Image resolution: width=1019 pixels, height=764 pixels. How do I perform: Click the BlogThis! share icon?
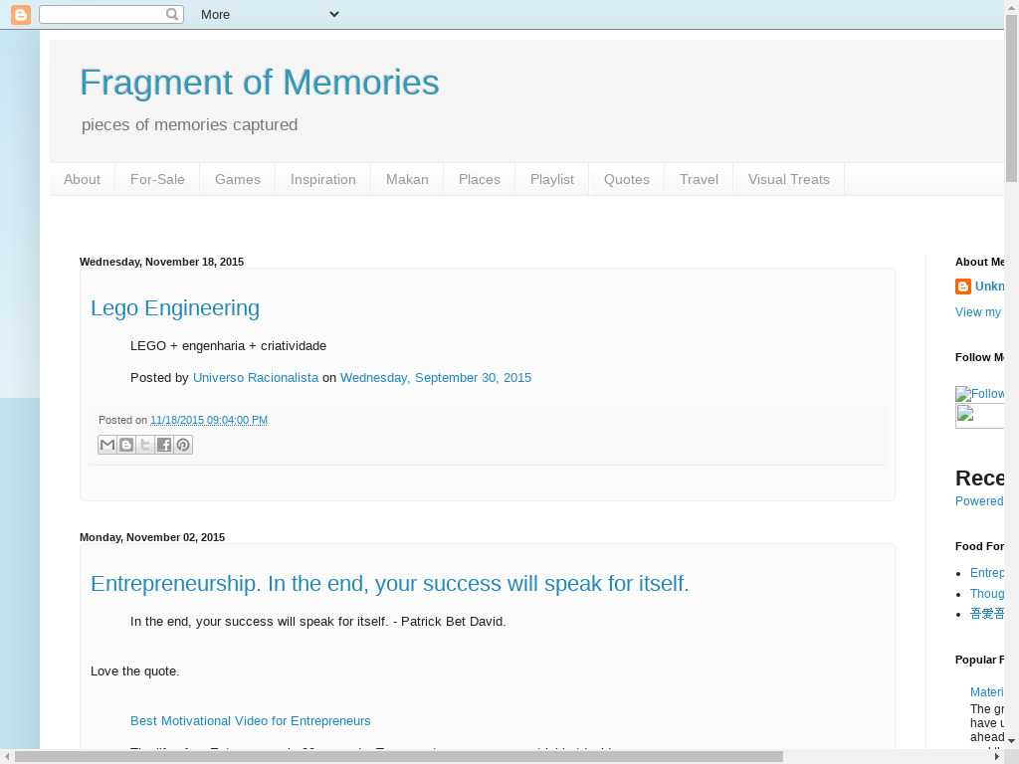126,445
